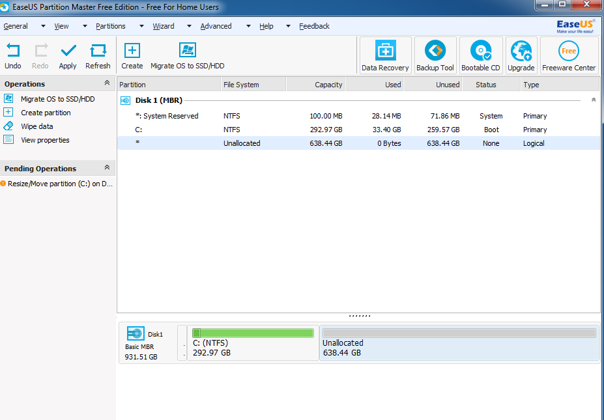Image resolution: width=604 pixels, height=420 pixels.
Task: Expand the View menu dropdown arrow
Action: pyautogui.click(x=85, y=26)
